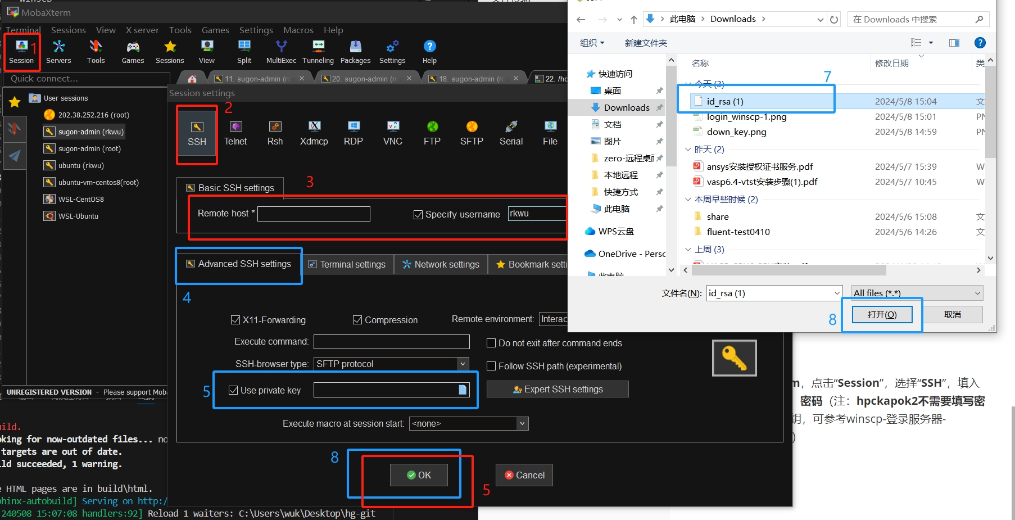
Task: Click the View toolbar icon
Action: pyautogui.click(x=207, y=52)
